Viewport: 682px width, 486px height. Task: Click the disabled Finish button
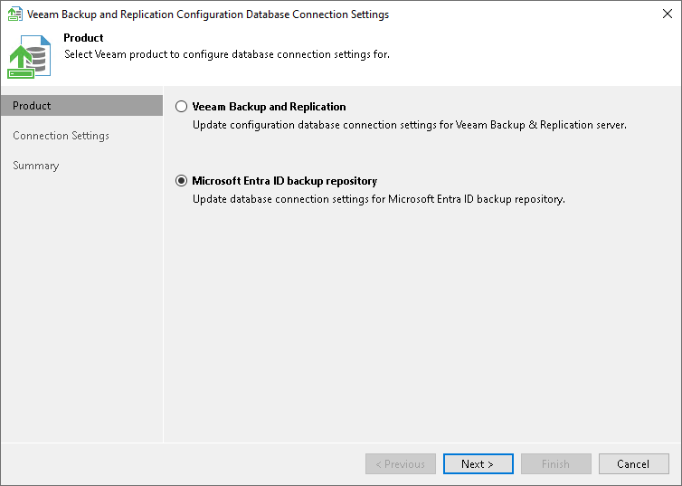tap(555, 464)
